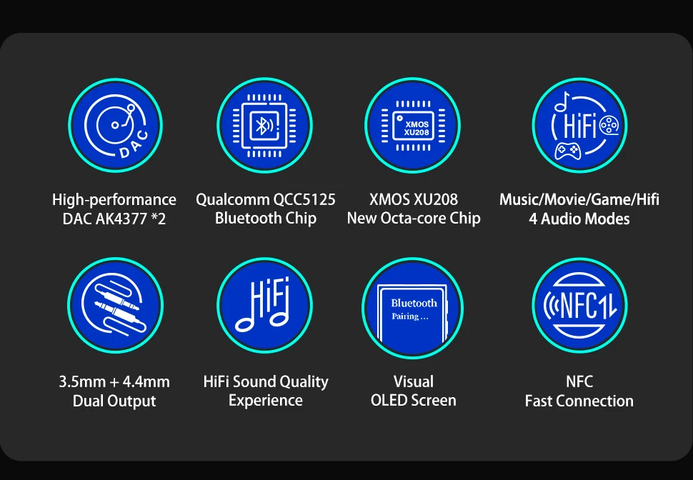Screen dimensions: 693x480
Task: Click the XMOS XU208 chip icon
Action: [413, 125]
